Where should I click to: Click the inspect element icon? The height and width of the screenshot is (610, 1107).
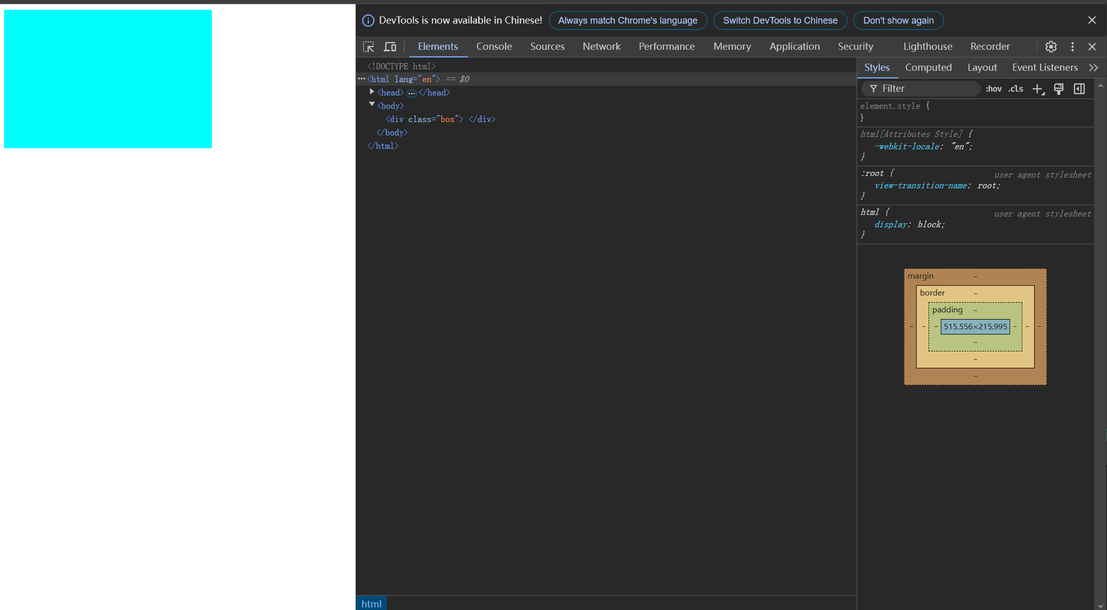[x=368, y=47]
